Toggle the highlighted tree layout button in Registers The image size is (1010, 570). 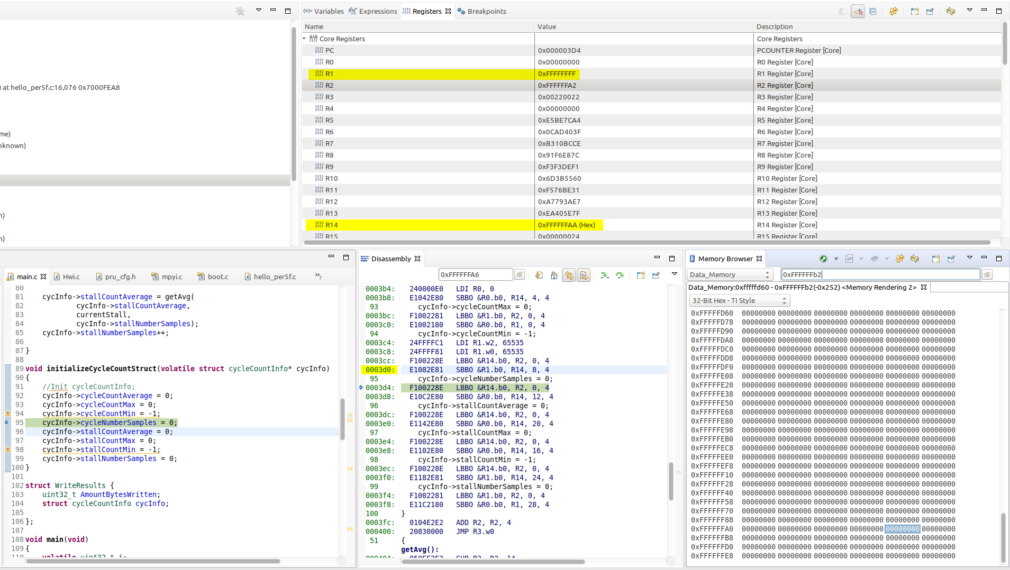coord(858,11)
